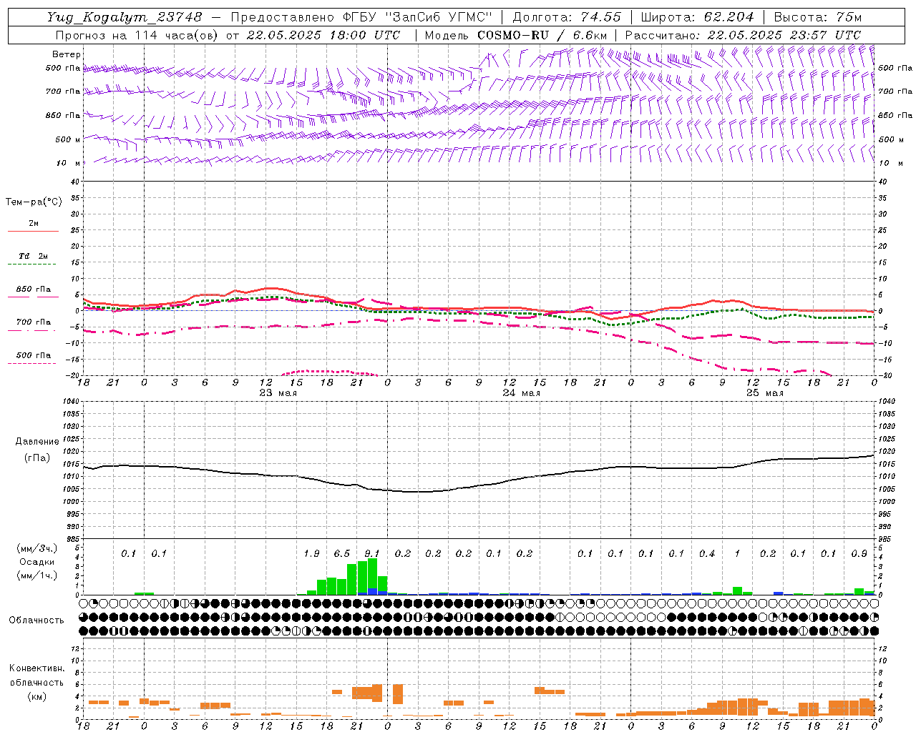Click the Td 2м dew point legend entry
The width and height of the screenshot is (916, 732).
(x=34, y=256)
